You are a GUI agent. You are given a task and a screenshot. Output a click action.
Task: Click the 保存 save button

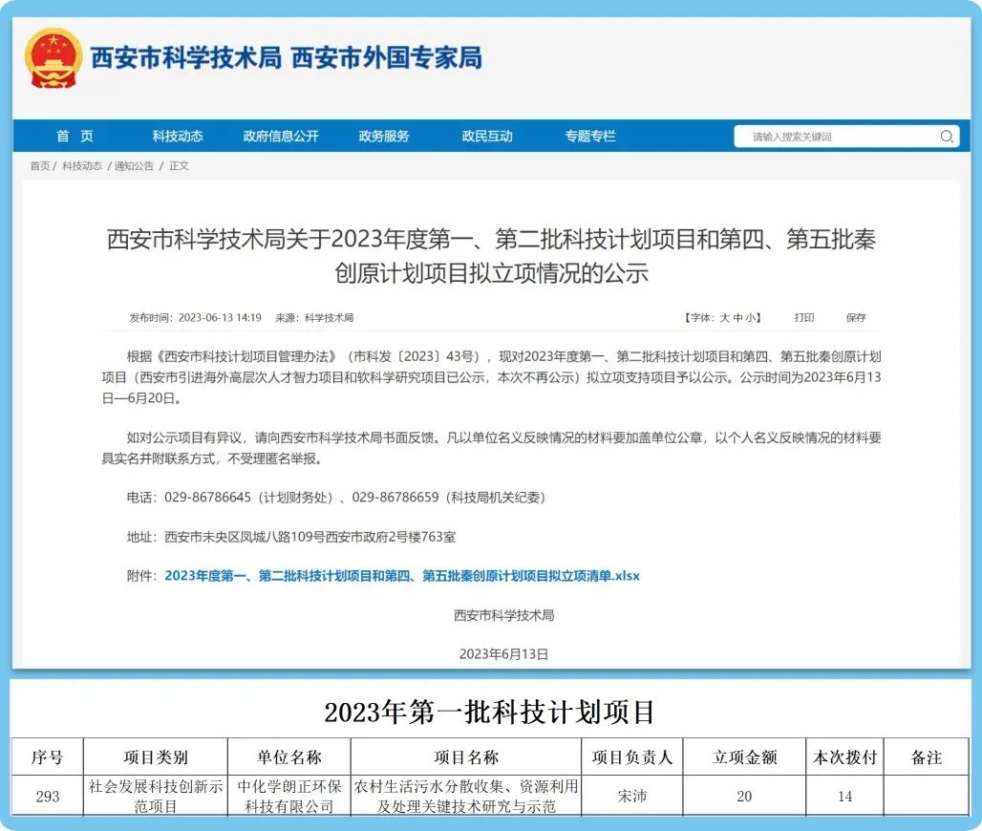click(x=856, y=318)
